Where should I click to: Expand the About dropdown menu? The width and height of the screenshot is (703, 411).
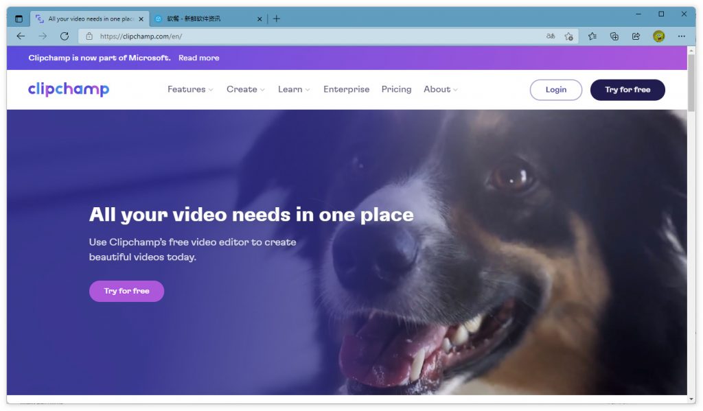pos(440,90)
